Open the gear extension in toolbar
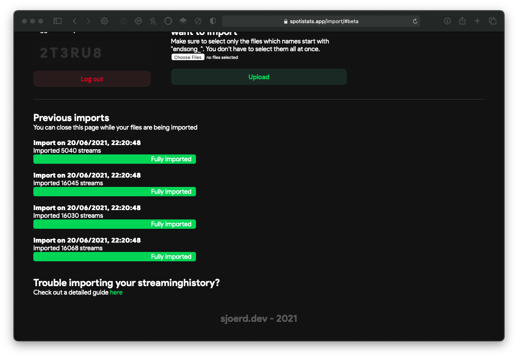 pos(104,21)
